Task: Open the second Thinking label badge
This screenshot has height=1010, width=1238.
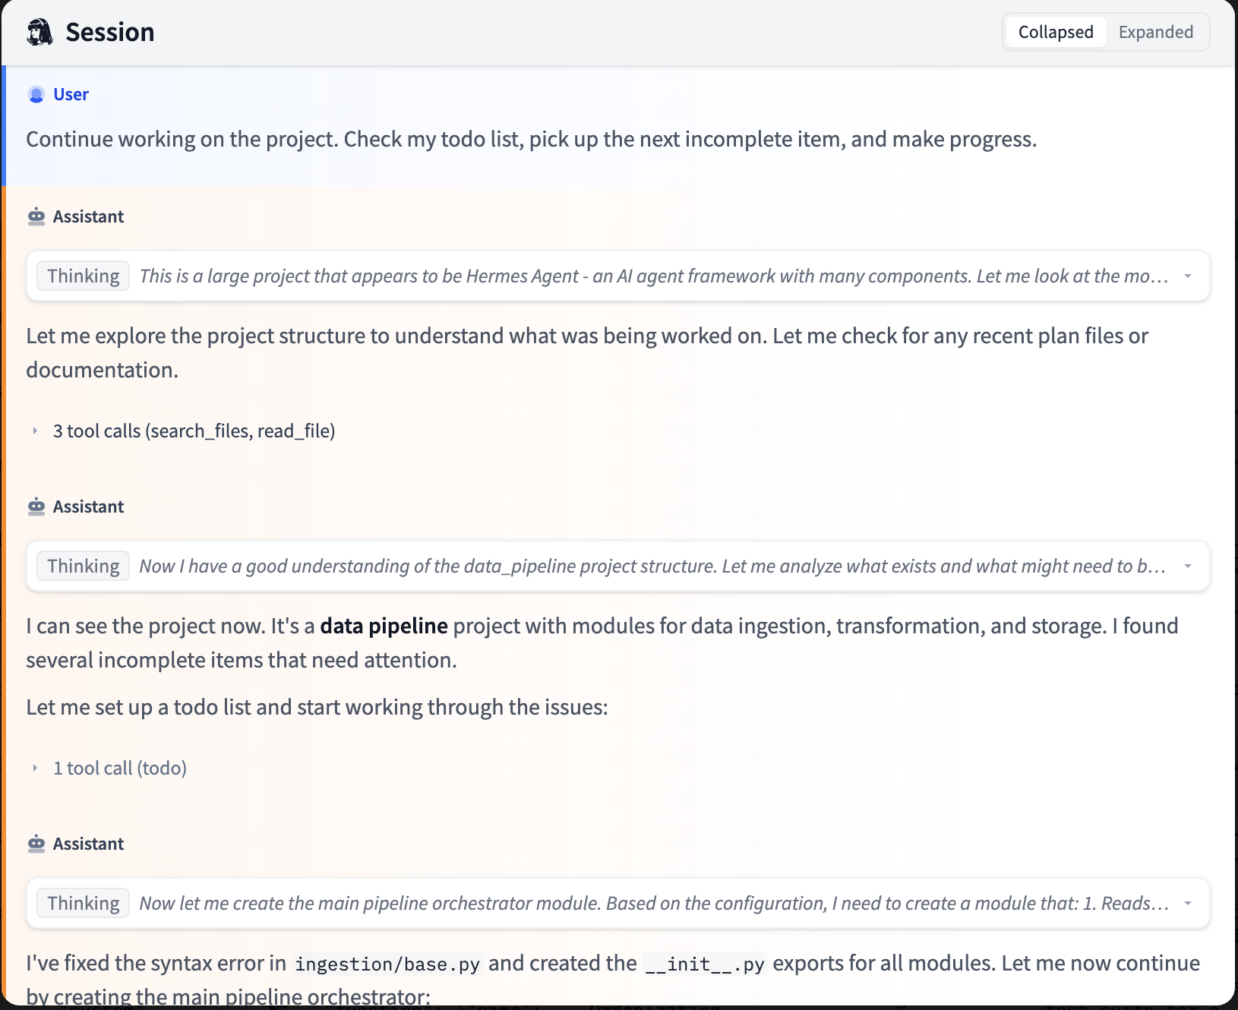Action: pyautogui.click(x=84, y=566)
